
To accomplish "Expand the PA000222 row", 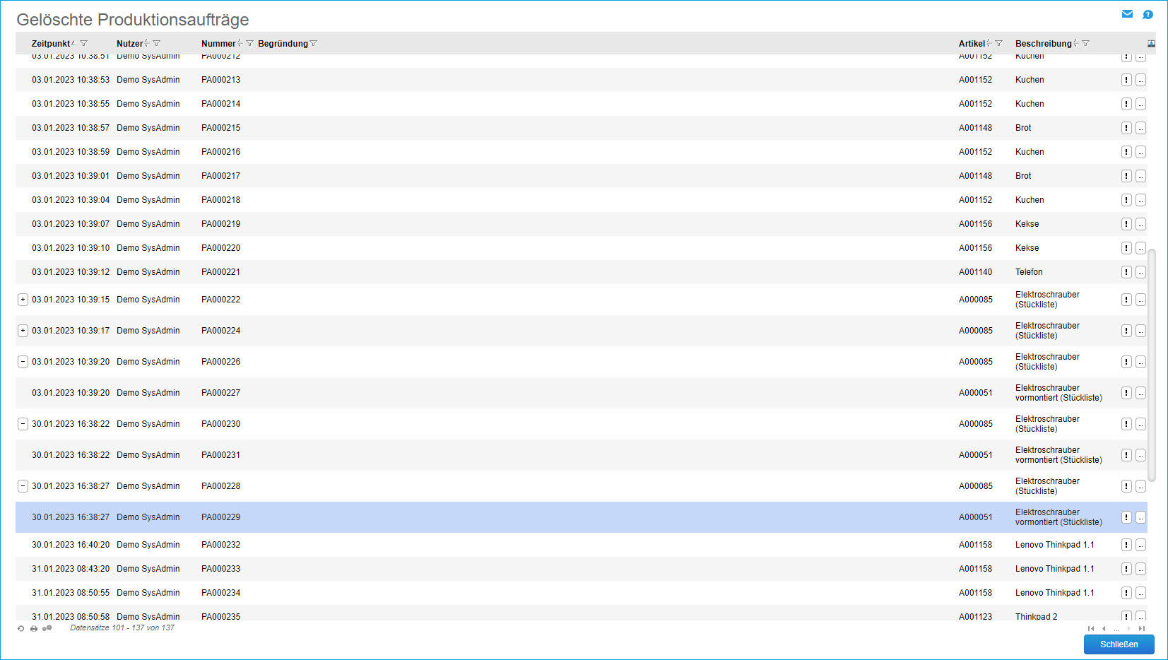I will (23, 300).
